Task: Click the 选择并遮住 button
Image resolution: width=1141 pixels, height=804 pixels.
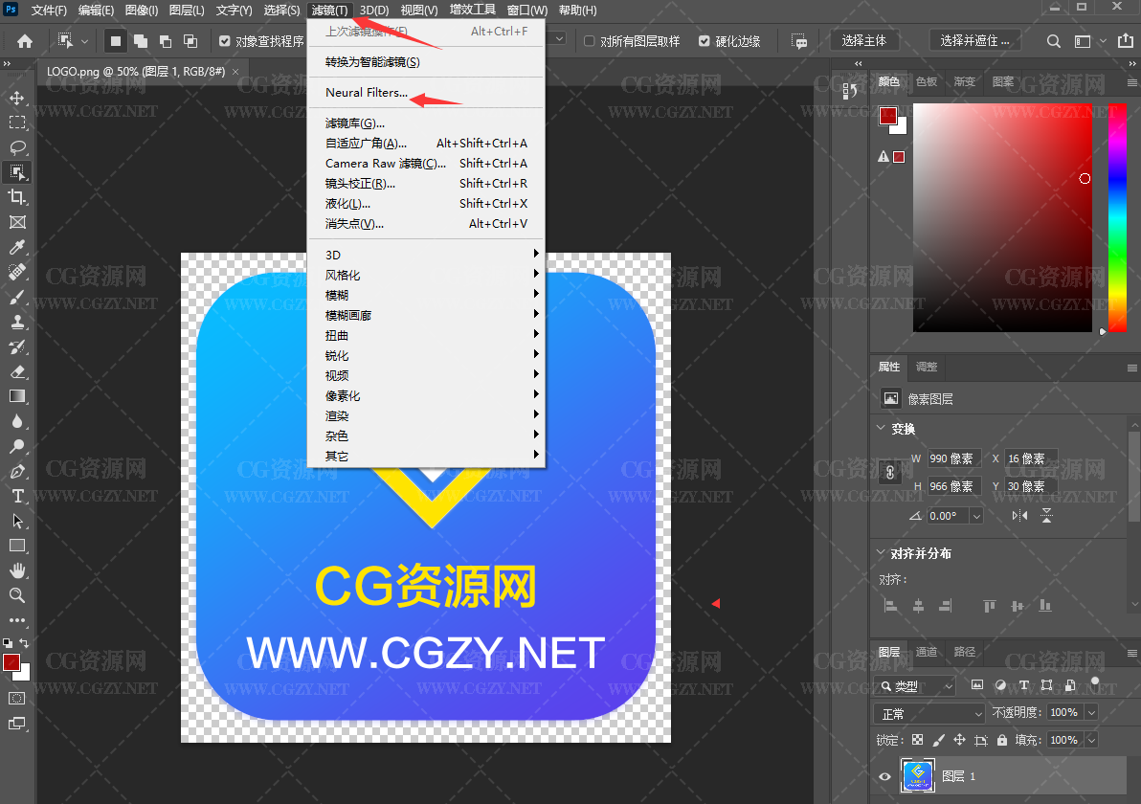Action: pyautogui.click(x=975, y=41)
